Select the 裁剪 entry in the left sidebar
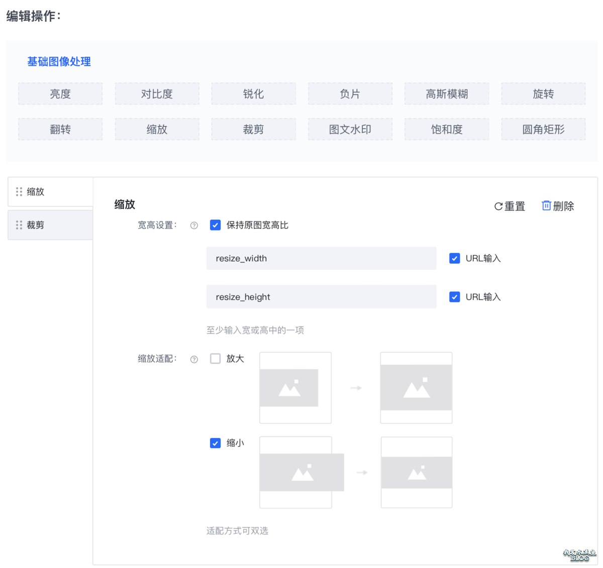Image resolution: width=603 pixels, height=568 pixels. coord(35,224)
